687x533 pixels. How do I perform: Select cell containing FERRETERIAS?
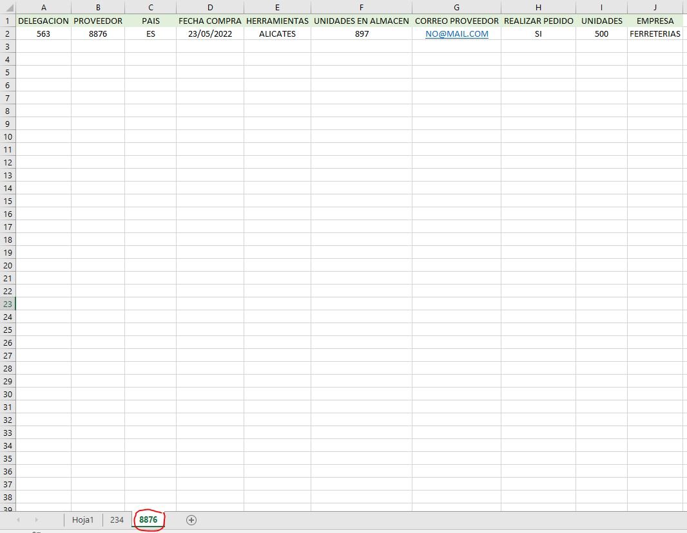655,33
